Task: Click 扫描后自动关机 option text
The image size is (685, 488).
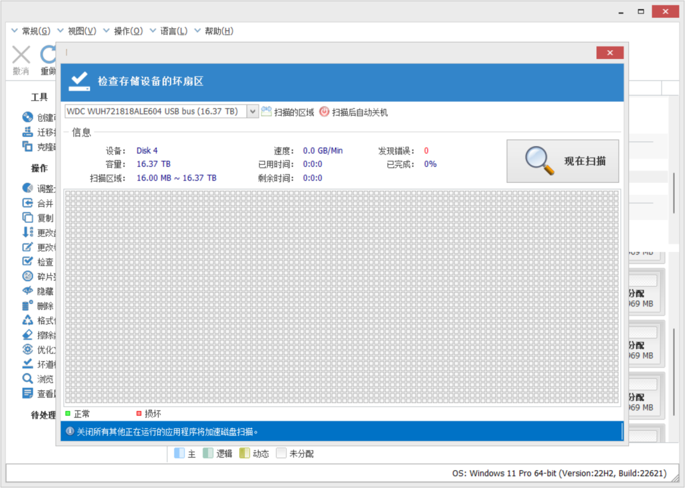Action: click(360, 112)
